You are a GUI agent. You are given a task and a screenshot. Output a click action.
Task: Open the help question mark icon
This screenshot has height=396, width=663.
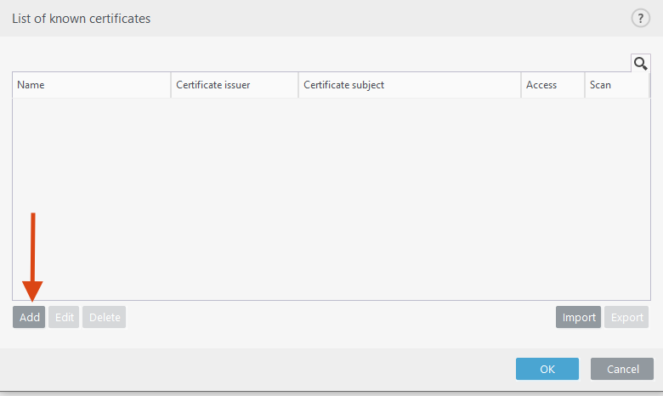[640, 18]
